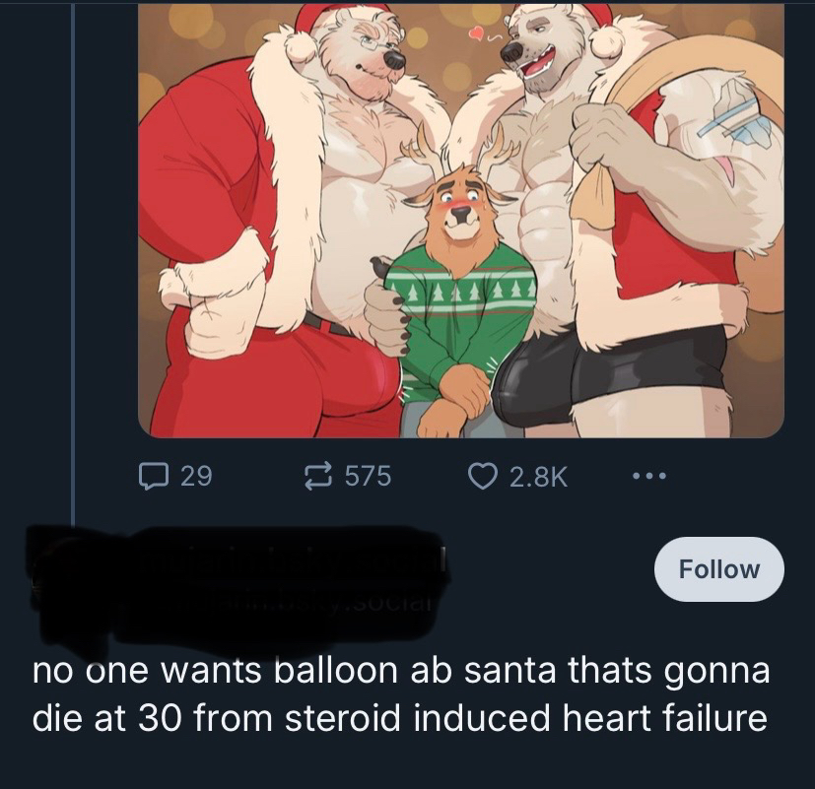Open the three-dot more options menu
Viewport: 815px width, 789px height.
648,477
